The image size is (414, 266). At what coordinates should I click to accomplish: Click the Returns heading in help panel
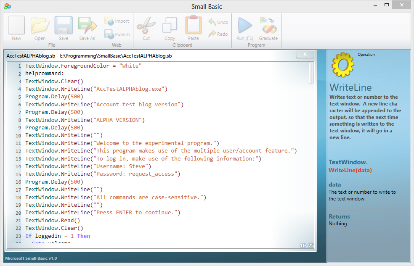339,216
